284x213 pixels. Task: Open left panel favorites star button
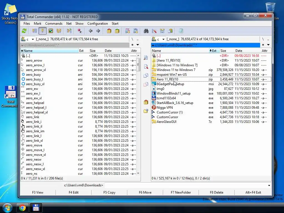point(132,45)
